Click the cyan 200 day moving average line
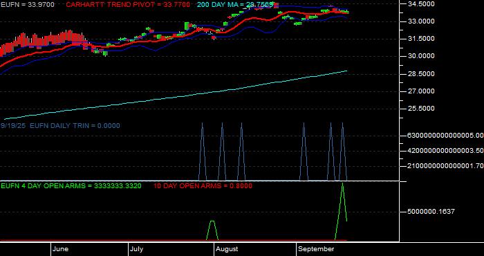 pos(176,97)
